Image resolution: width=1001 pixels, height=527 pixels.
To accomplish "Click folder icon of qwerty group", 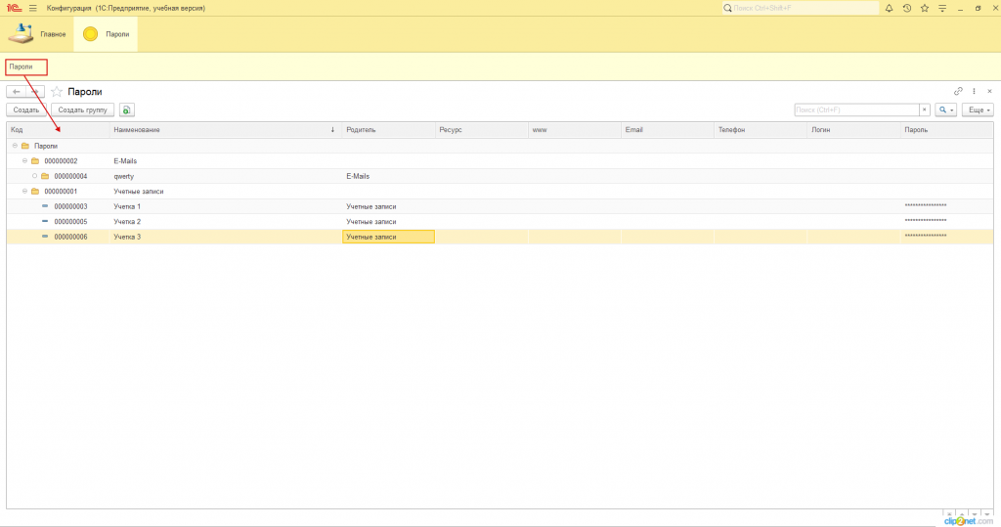I will pos(45,176).
